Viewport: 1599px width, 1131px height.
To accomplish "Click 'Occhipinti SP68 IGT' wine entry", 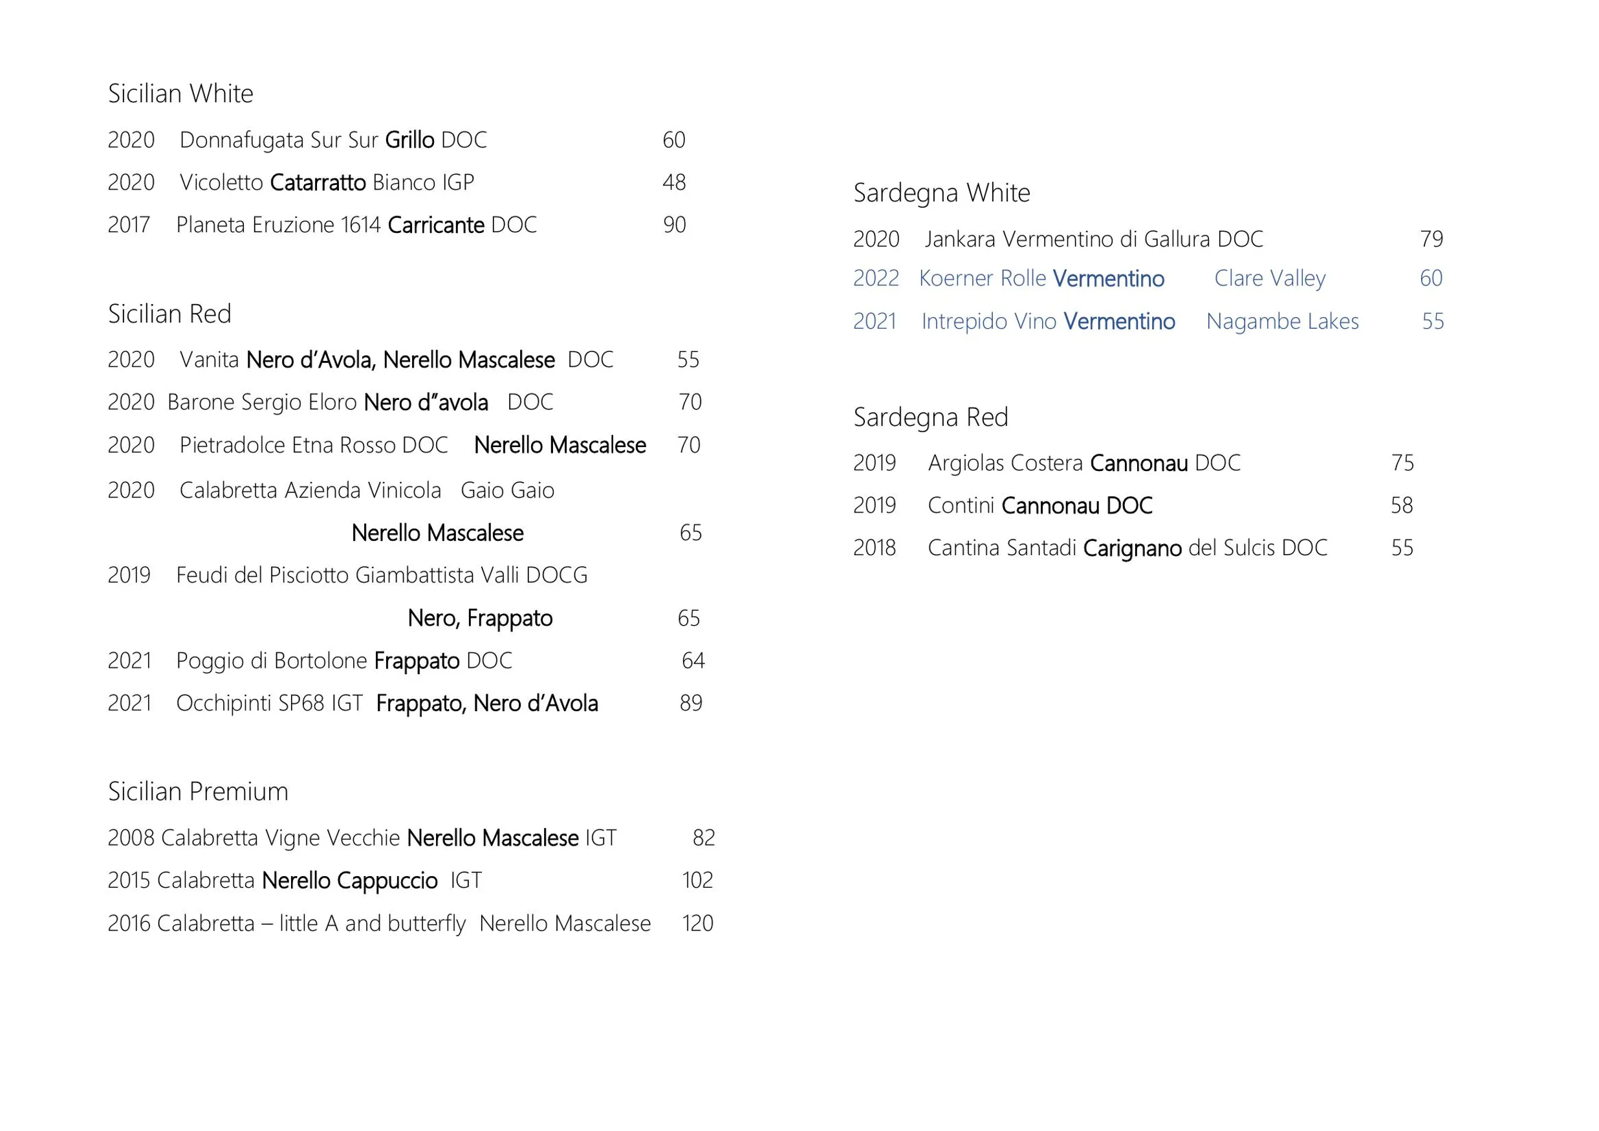I will (270, 703).
